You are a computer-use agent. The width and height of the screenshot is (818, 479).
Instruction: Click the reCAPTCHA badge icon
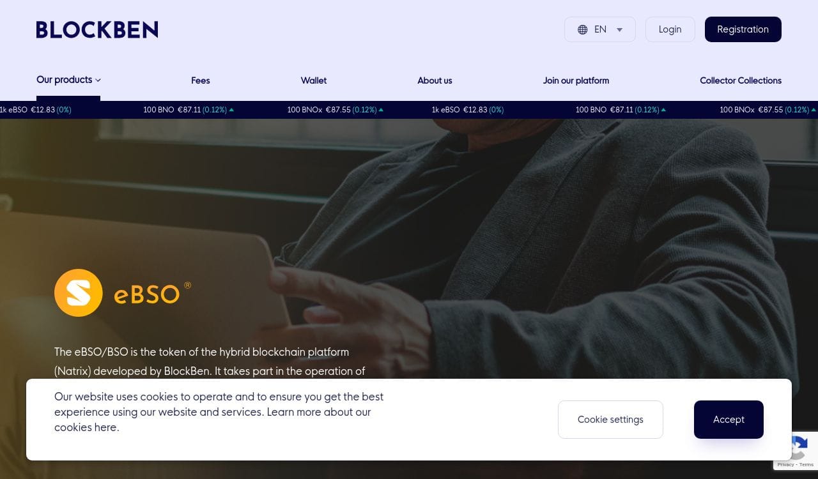[x=796, y=447]
